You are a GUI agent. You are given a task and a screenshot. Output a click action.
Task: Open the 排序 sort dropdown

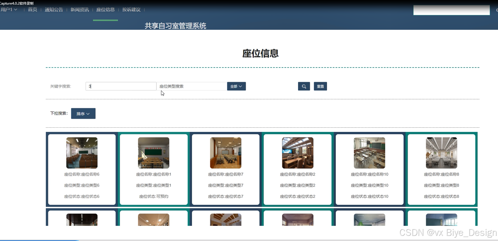[83, 113]
